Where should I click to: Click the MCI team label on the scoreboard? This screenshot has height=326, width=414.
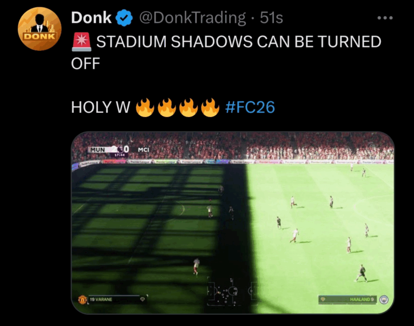144,149
